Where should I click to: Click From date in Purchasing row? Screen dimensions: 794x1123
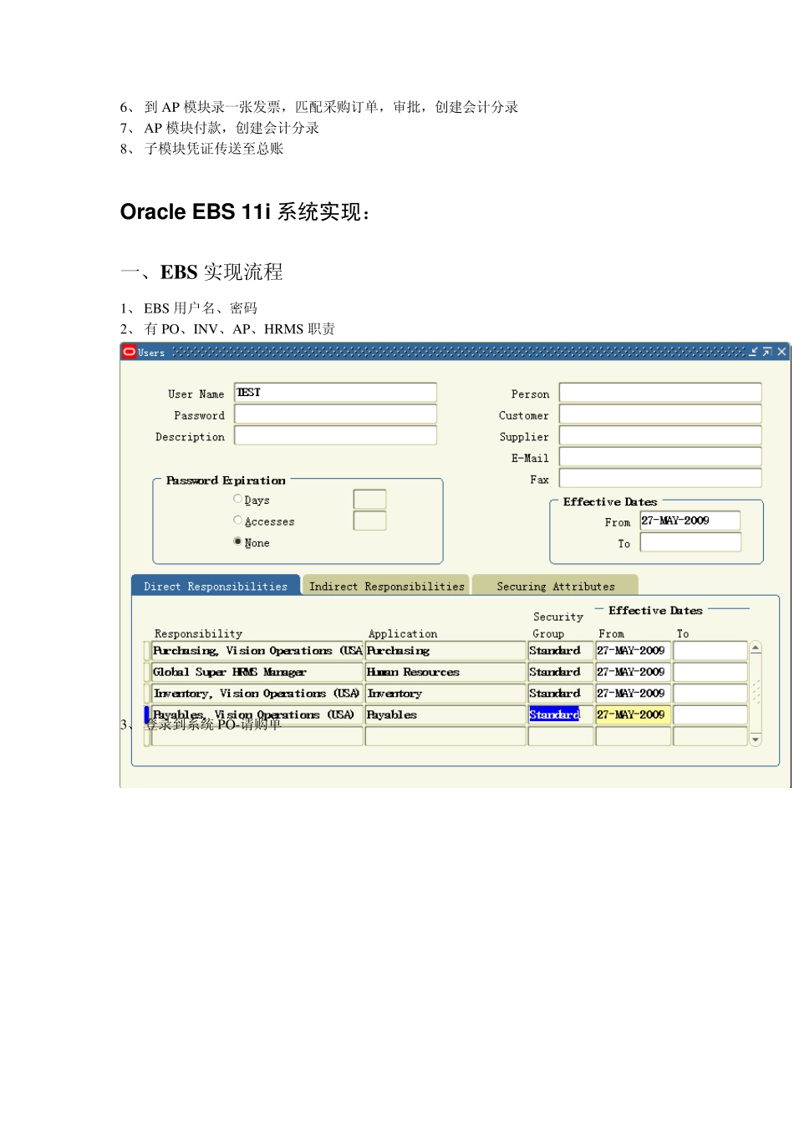(x=634, y=651)
